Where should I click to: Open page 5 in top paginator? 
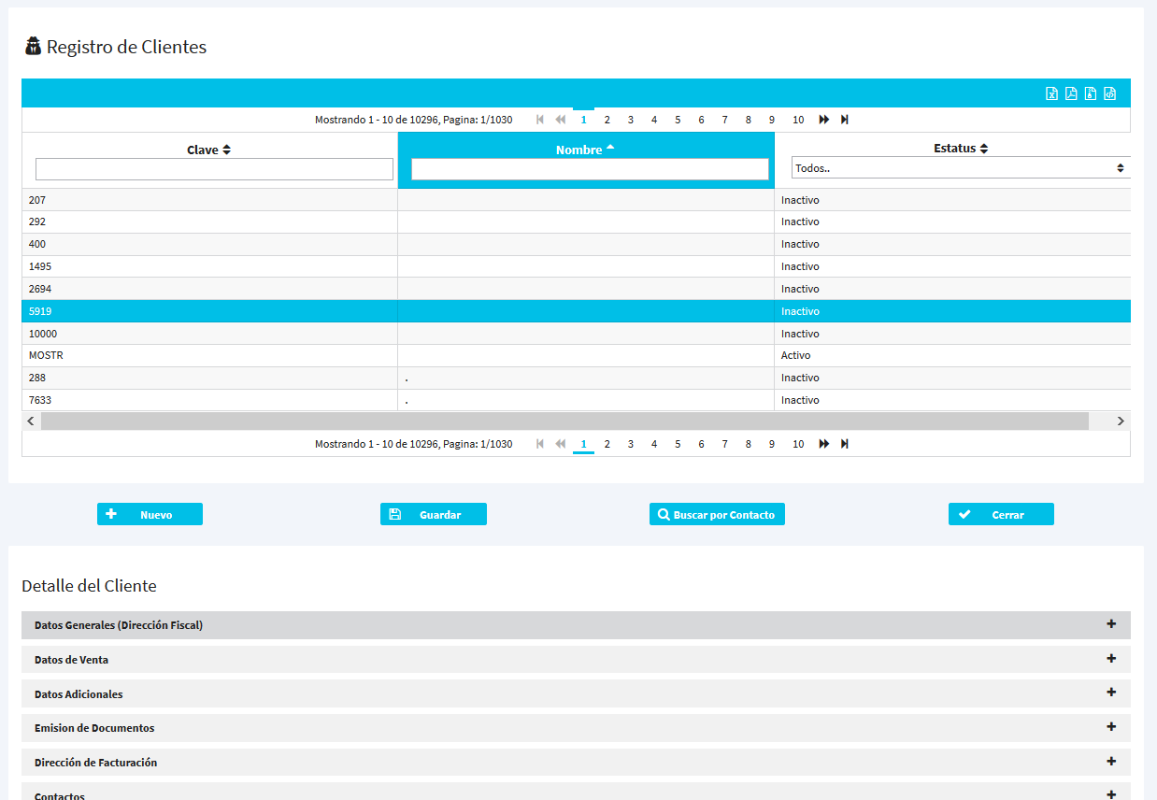[678, 120]
